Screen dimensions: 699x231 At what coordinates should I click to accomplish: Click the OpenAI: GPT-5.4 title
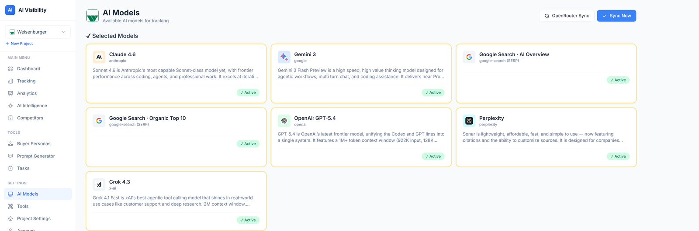click(315, 118)
